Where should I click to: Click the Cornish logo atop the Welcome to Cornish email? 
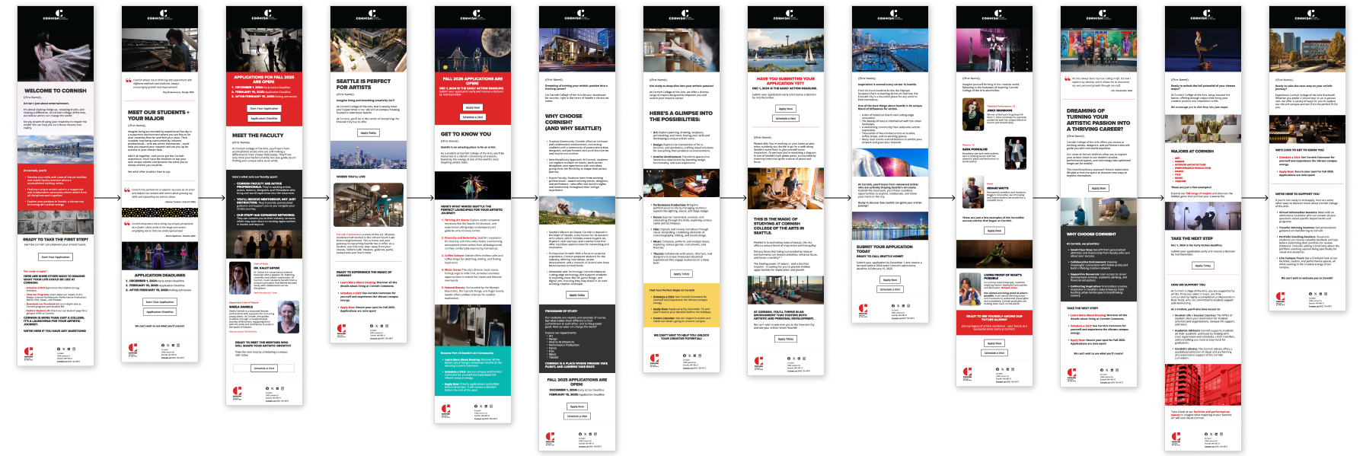coord(56,15)
